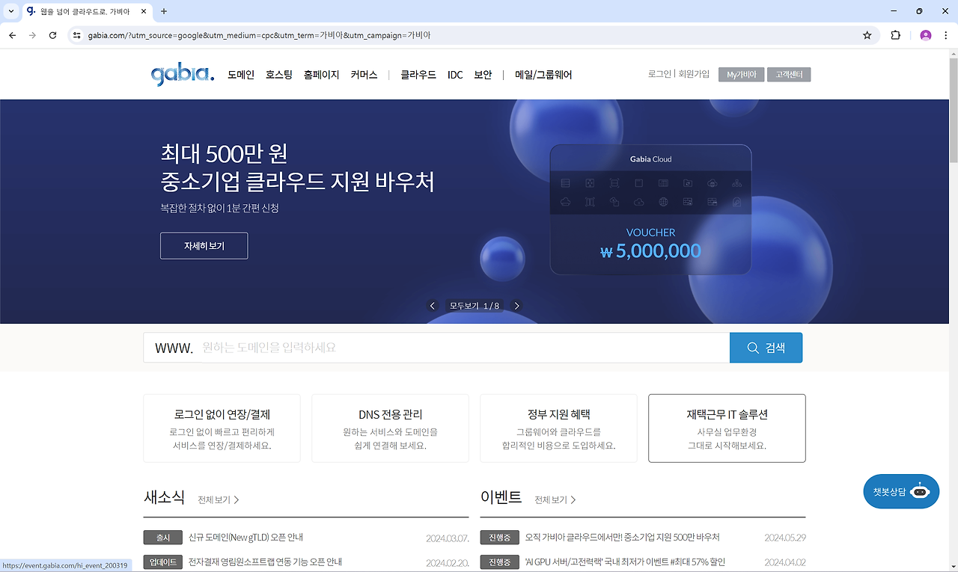Click the 이벤트 section heading
Image resolution: width=958 pixels, height=572 pixels.
501,497
